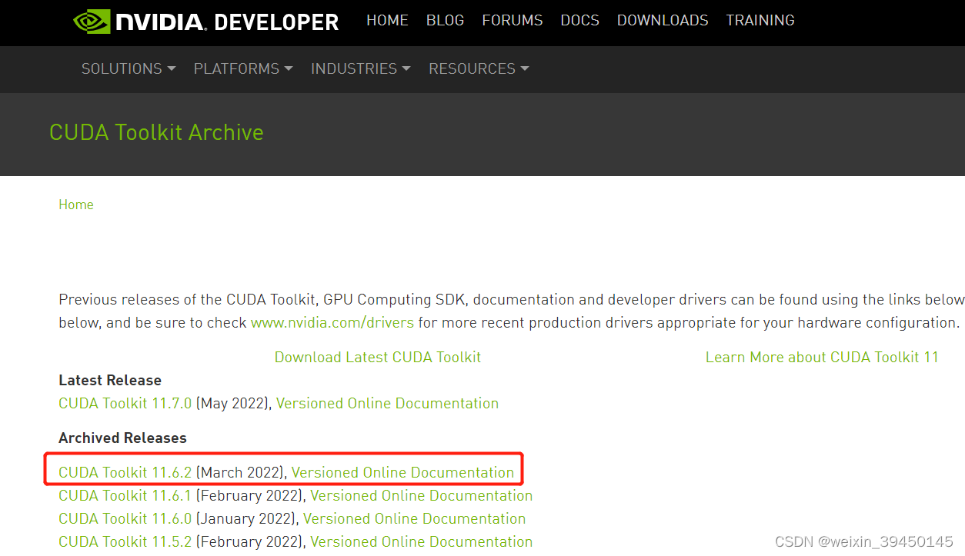Expand the INDUSTRIES dropdown
This screenshot has width=965, height=556.
point(361,68)
